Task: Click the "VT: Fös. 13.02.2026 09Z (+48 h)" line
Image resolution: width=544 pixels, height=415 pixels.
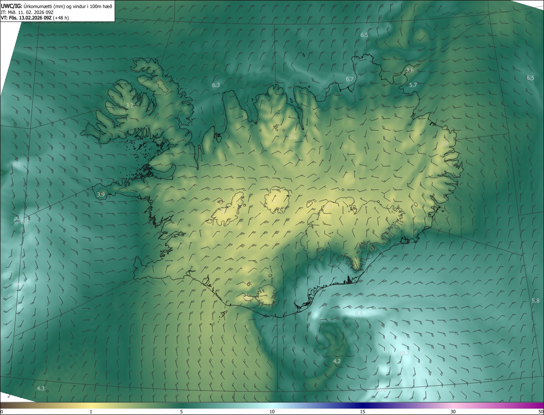Action: [35, 18]
